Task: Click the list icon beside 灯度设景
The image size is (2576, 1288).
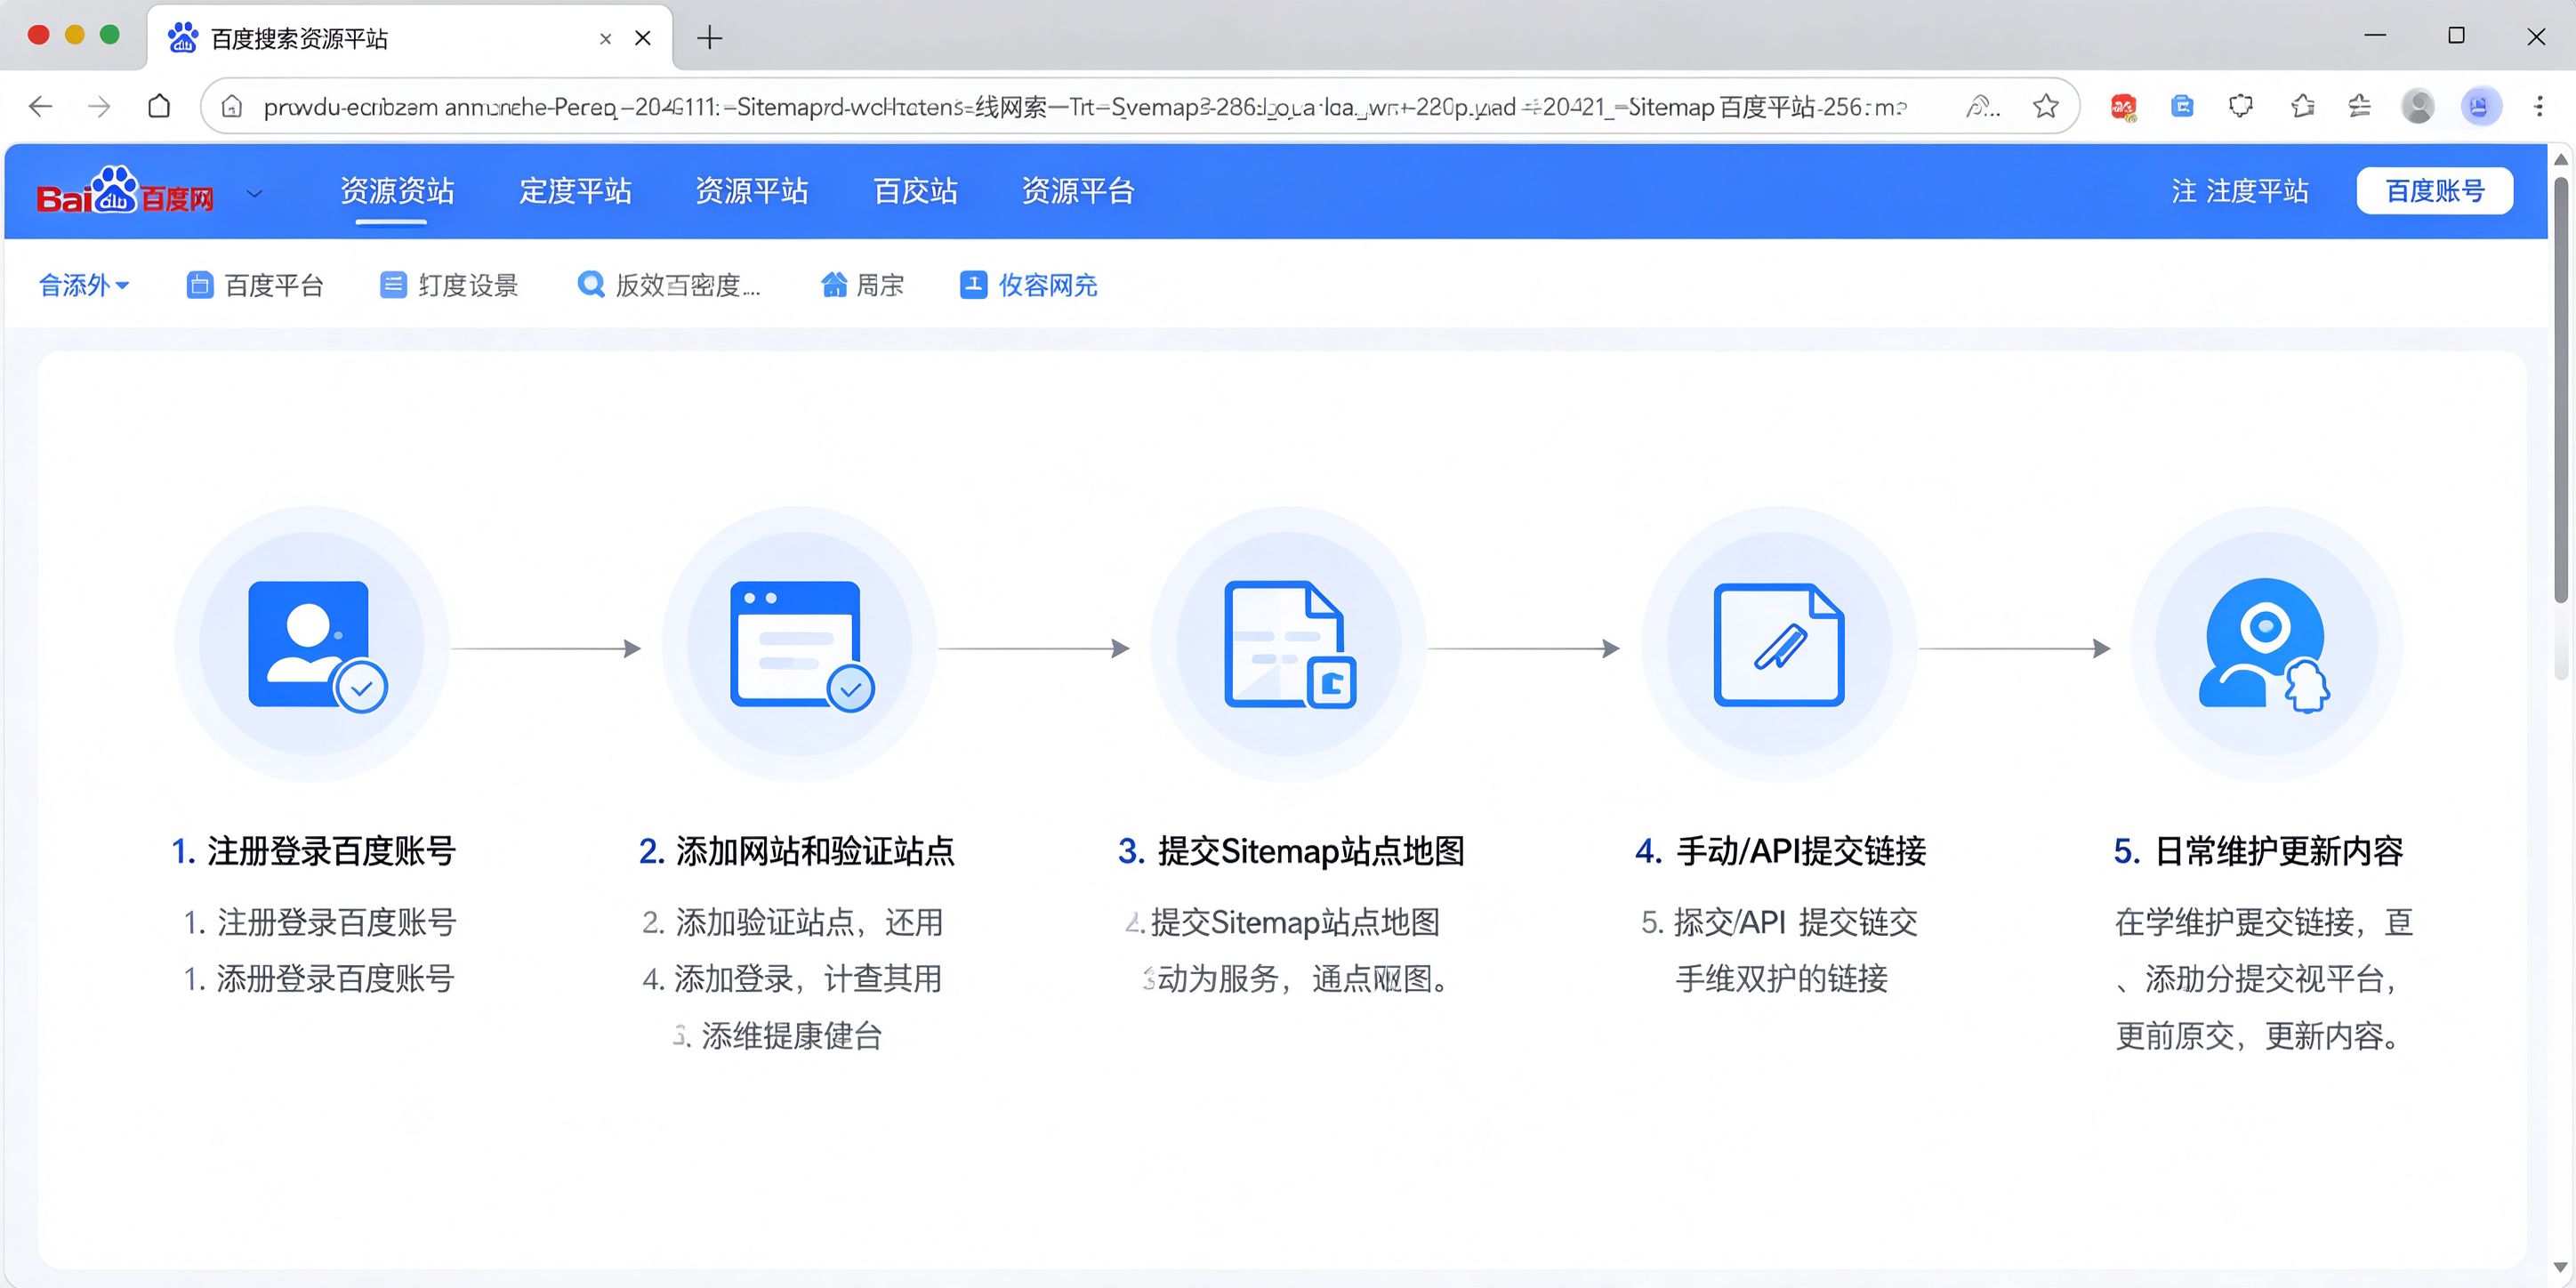Action: coord(394,285)
